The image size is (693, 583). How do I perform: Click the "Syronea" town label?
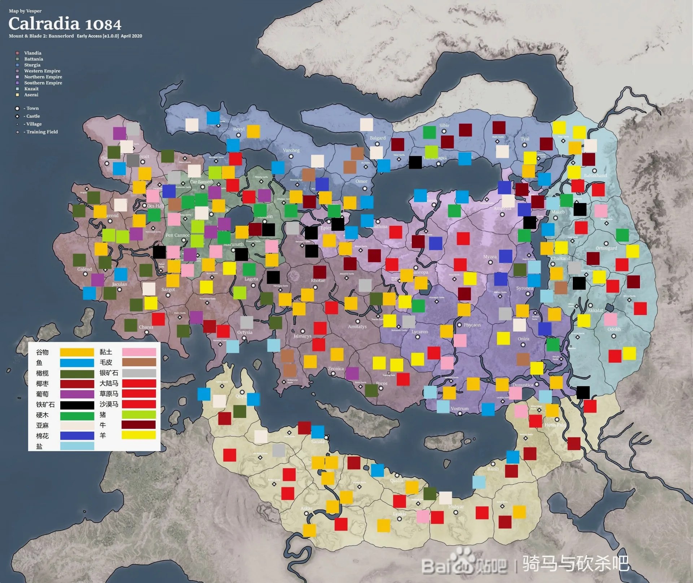524,288
